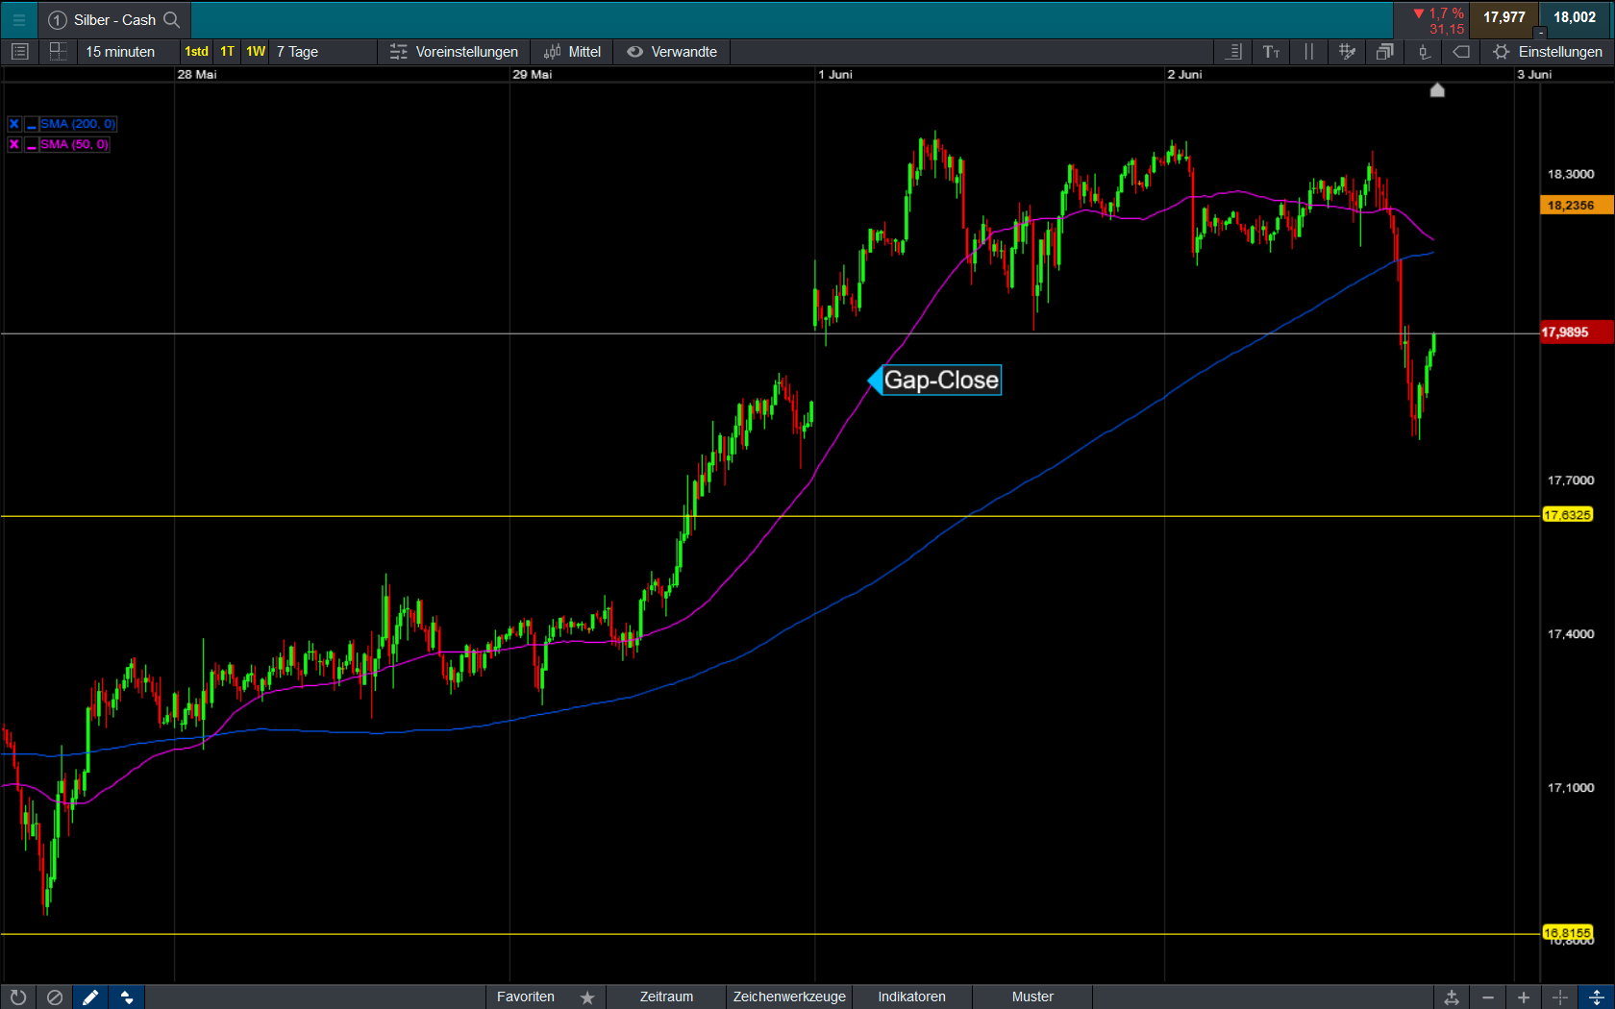
Task: Open the Zeichenwerkzeuge tab
Action: pos(789,997)
